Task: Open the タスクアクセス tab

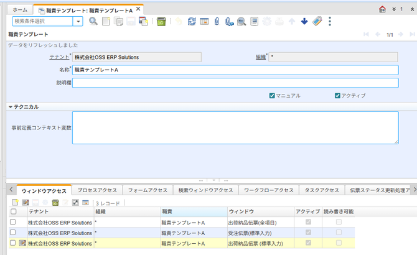Action: [x=322, y=190]
